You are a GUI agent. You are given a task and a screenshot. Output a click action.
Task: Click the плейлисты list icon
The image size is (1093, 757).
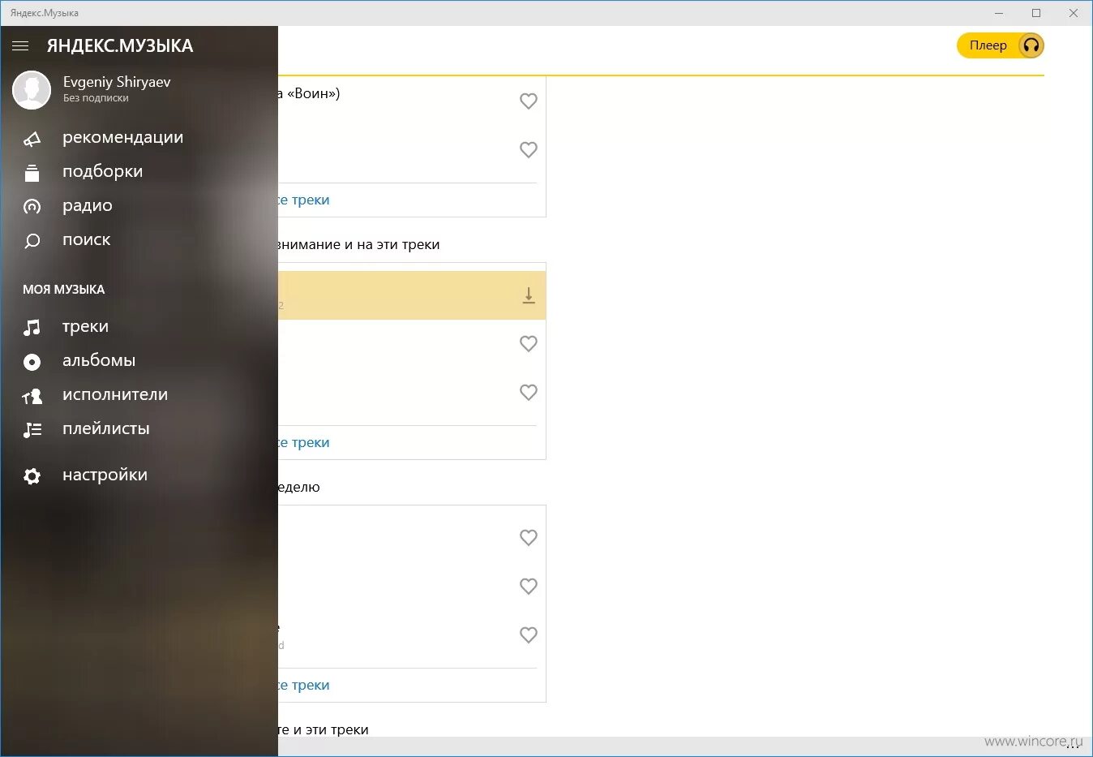[x=32, y=430]
